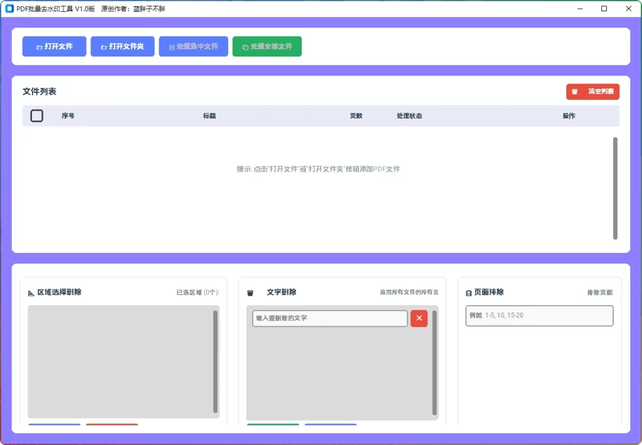Click the ruler icon beside 区域选择删除 header
This screenshot has width=642, height=445.
31,292
